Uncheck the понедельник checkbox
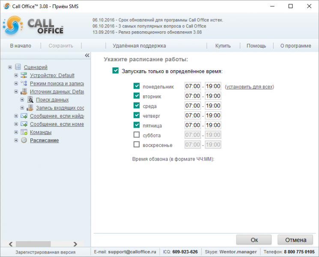Viewport: 319px width, 257px height. tap(137, 86)
